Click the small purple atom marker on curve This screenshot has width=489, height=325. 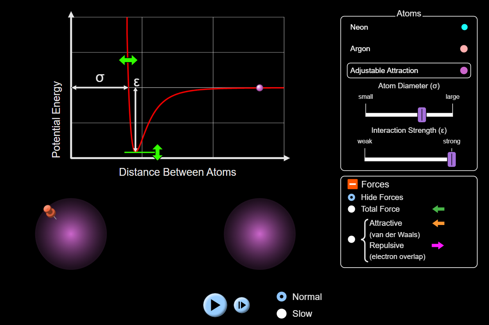259,88
